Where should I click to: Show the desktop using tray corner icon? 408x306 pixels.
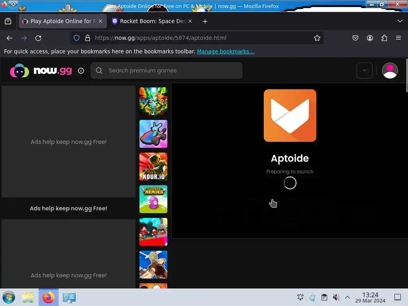tap(398, 297)
